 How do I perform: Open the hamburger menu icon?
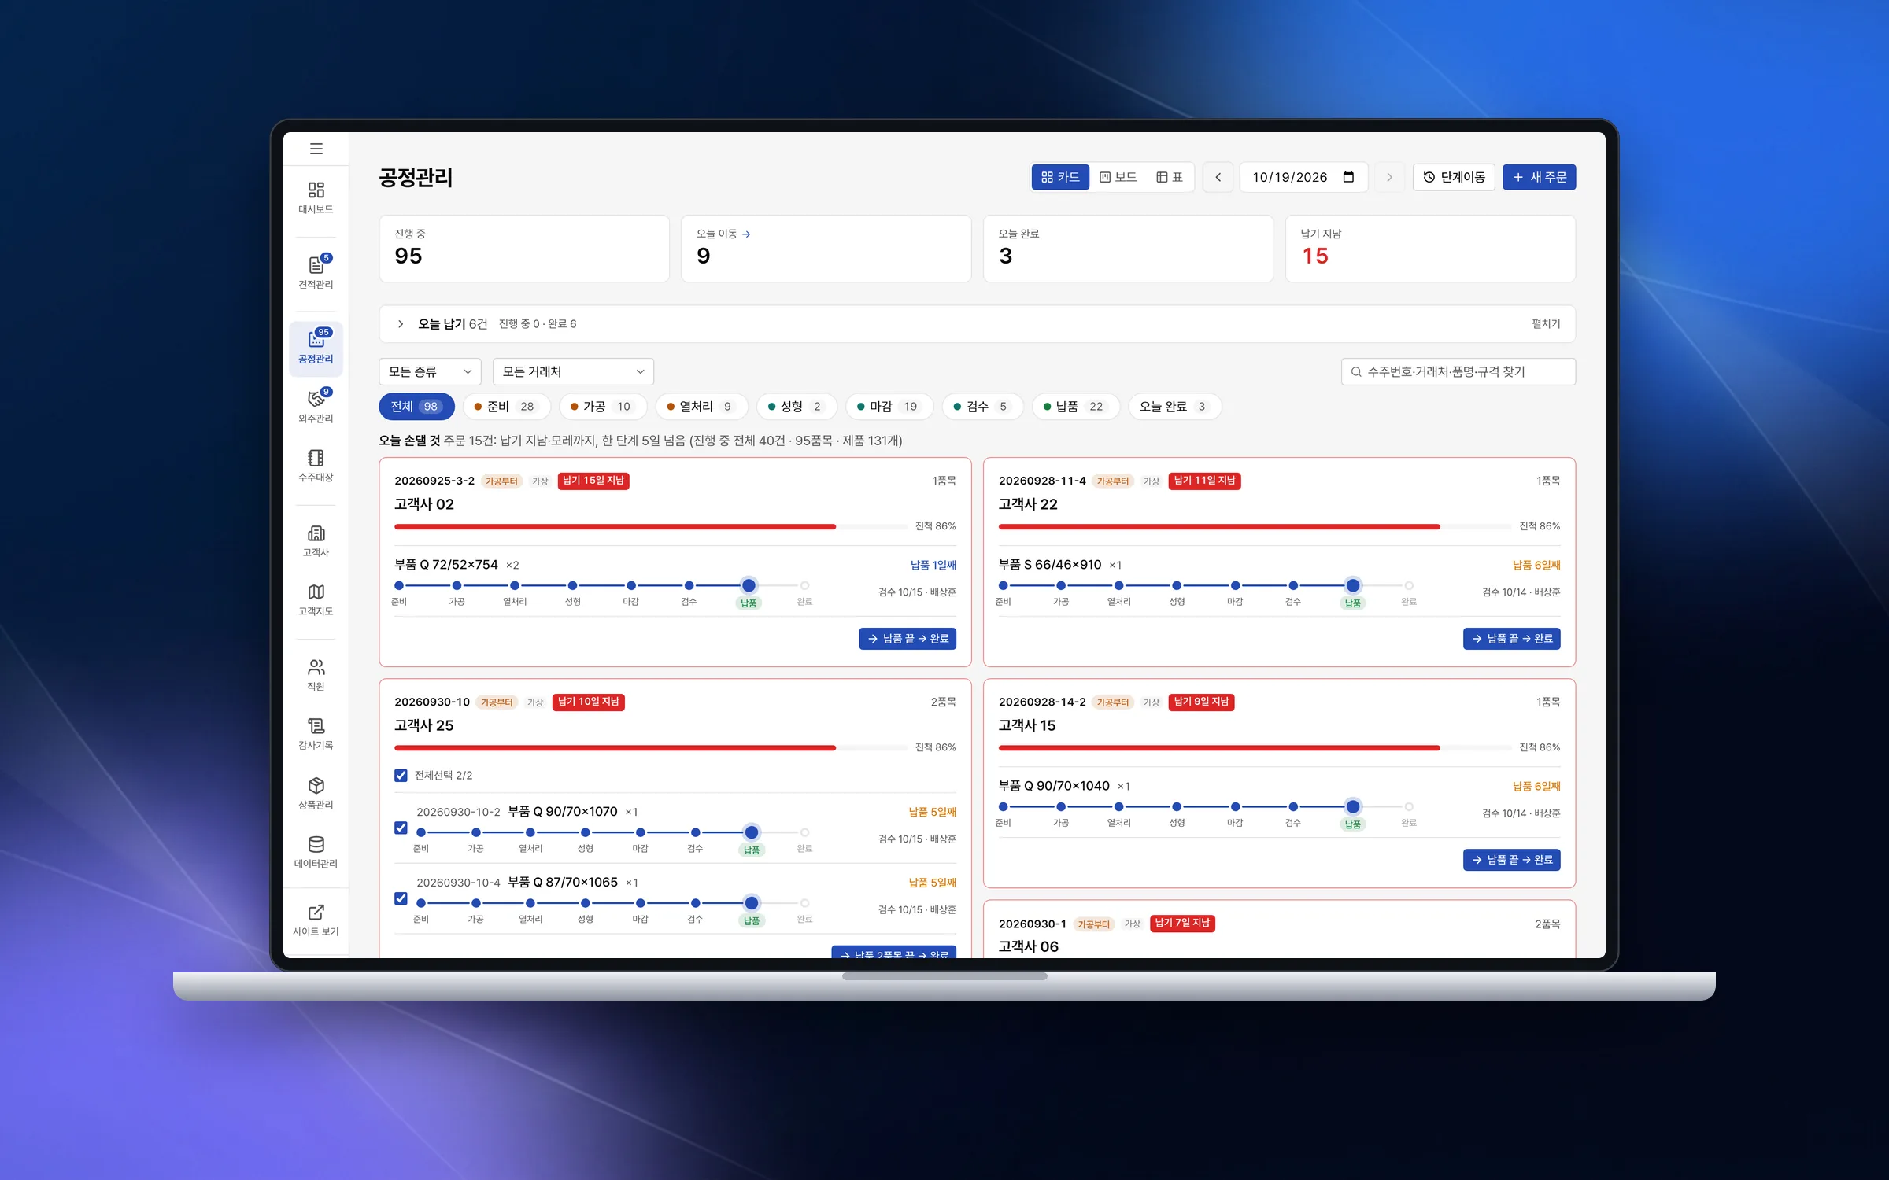(316, 149)
